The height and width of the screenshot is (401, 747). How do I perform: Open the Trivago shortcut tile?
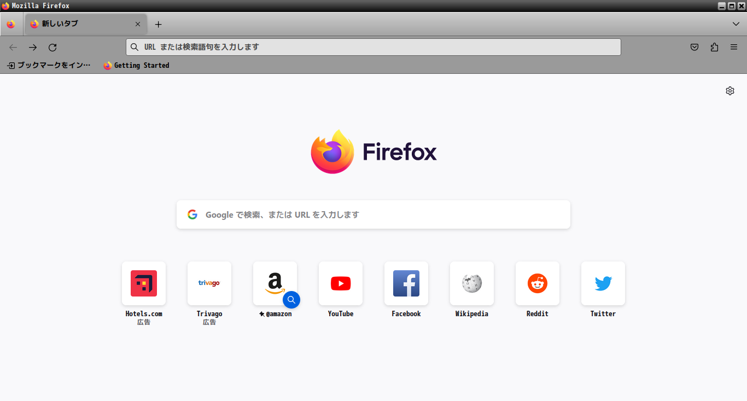point(209,283)
